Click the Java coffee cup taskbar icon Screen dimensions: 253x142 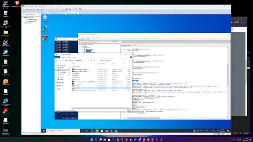pos(116,131)
